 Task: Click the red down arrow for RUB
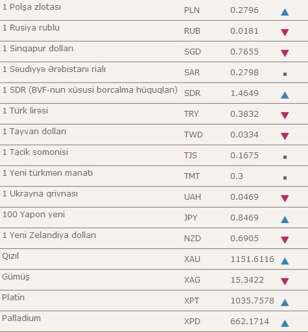pos(285,32)
